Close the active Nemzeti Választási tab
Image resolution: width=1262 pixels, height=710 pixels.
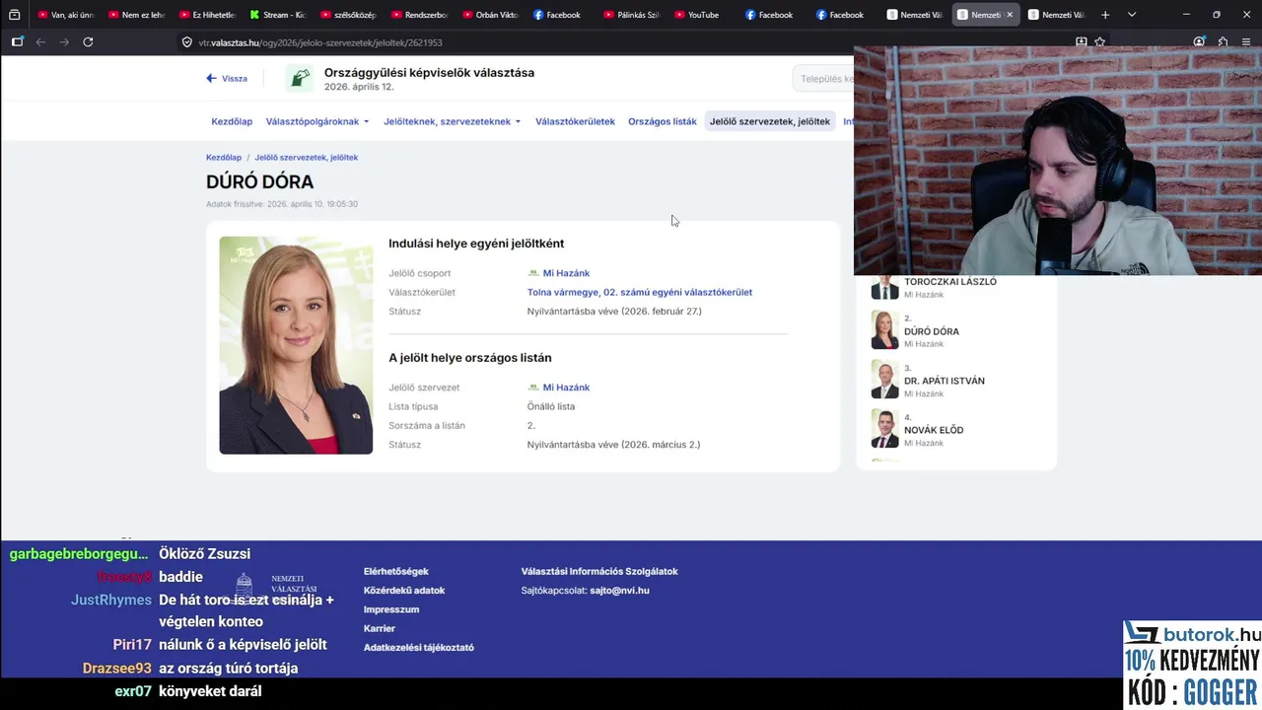pos(1009,15)
